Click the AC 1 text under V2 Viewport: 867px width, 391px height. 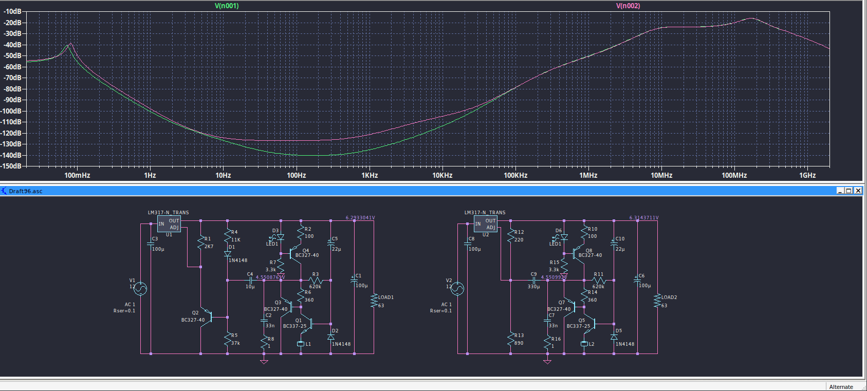tap(447, 305)
